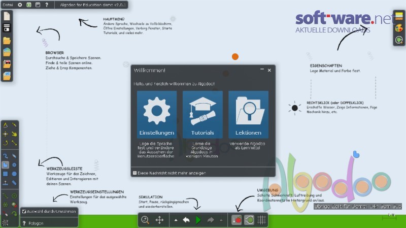
Task: Open the my scenes folder icon
Action: pos(7,41)
